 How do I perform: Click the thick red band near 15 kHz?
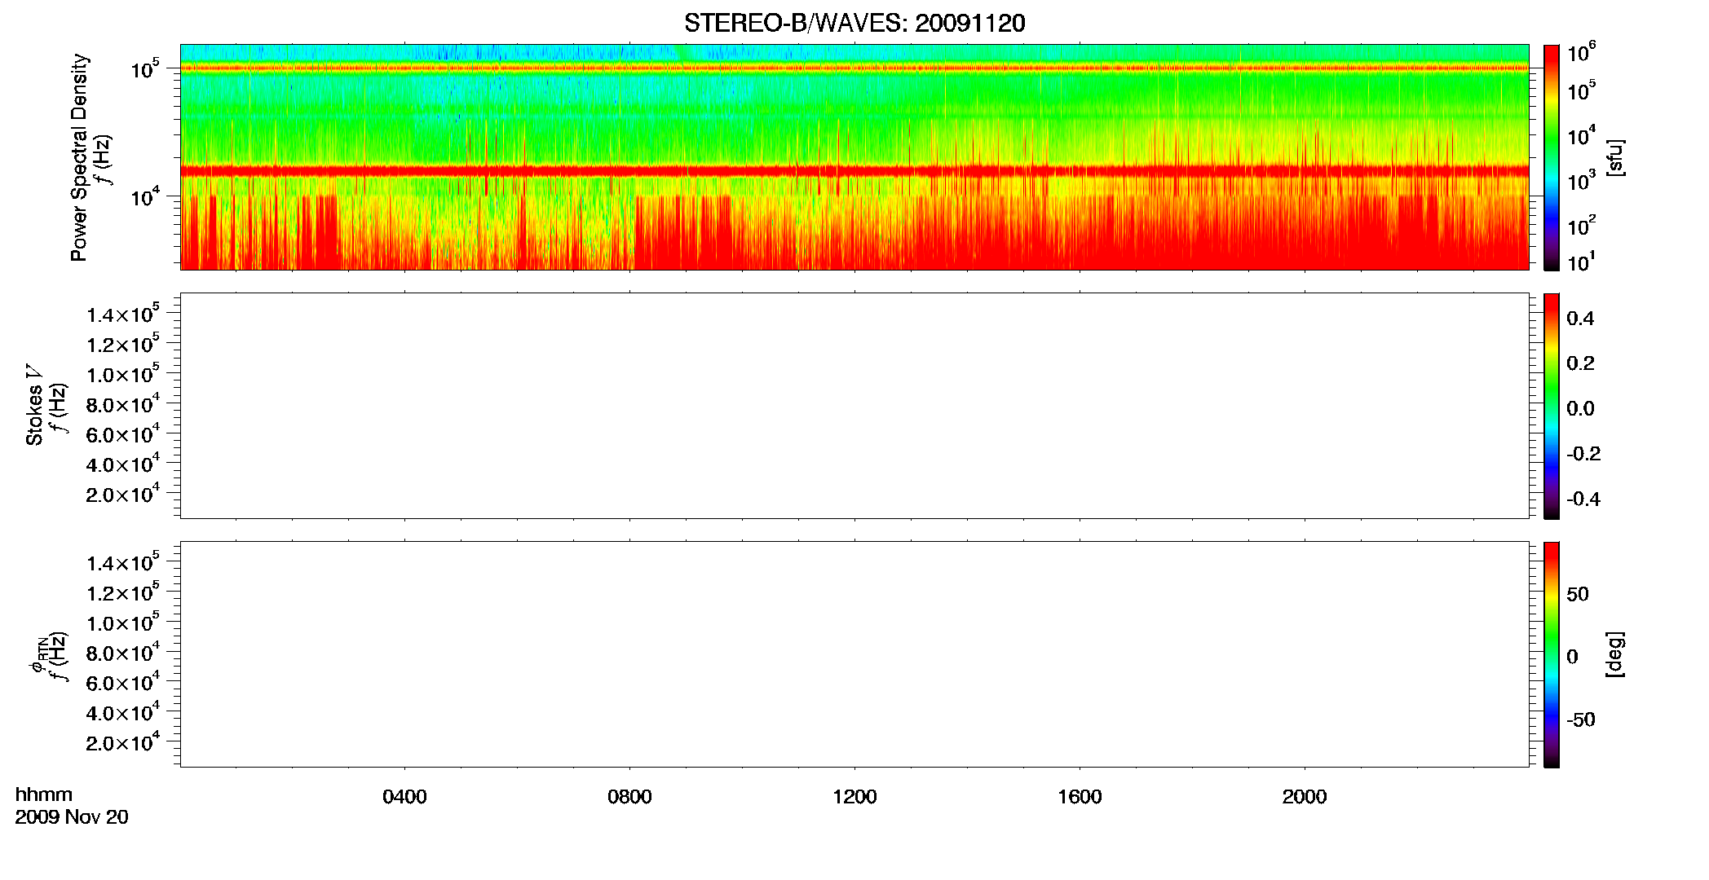coord(854,171)
